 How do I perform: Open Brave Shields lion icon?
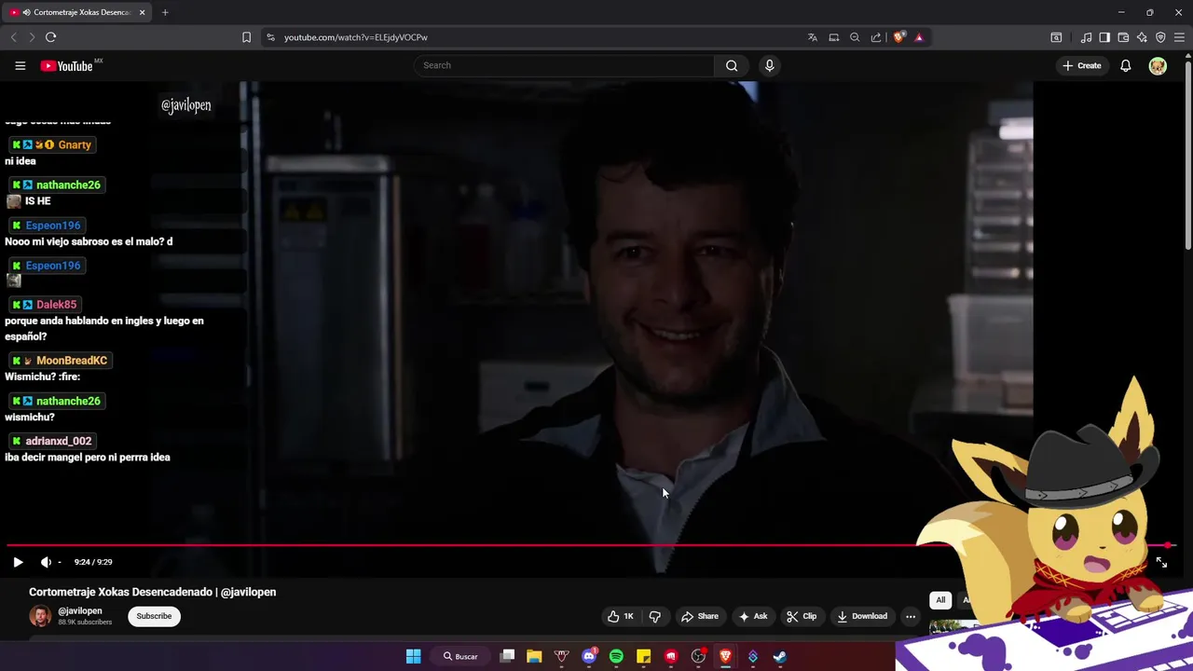click(898, 37)
